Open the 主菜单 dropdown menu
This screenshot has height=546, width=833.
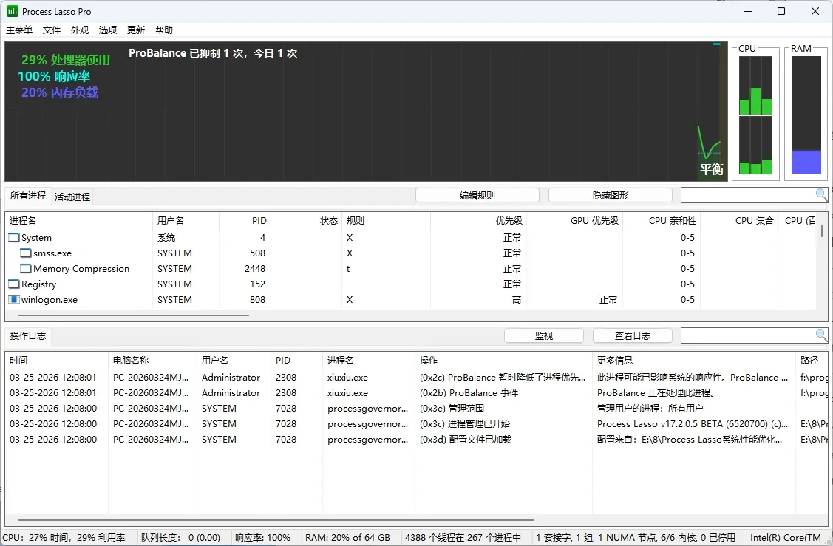point(19,30)
